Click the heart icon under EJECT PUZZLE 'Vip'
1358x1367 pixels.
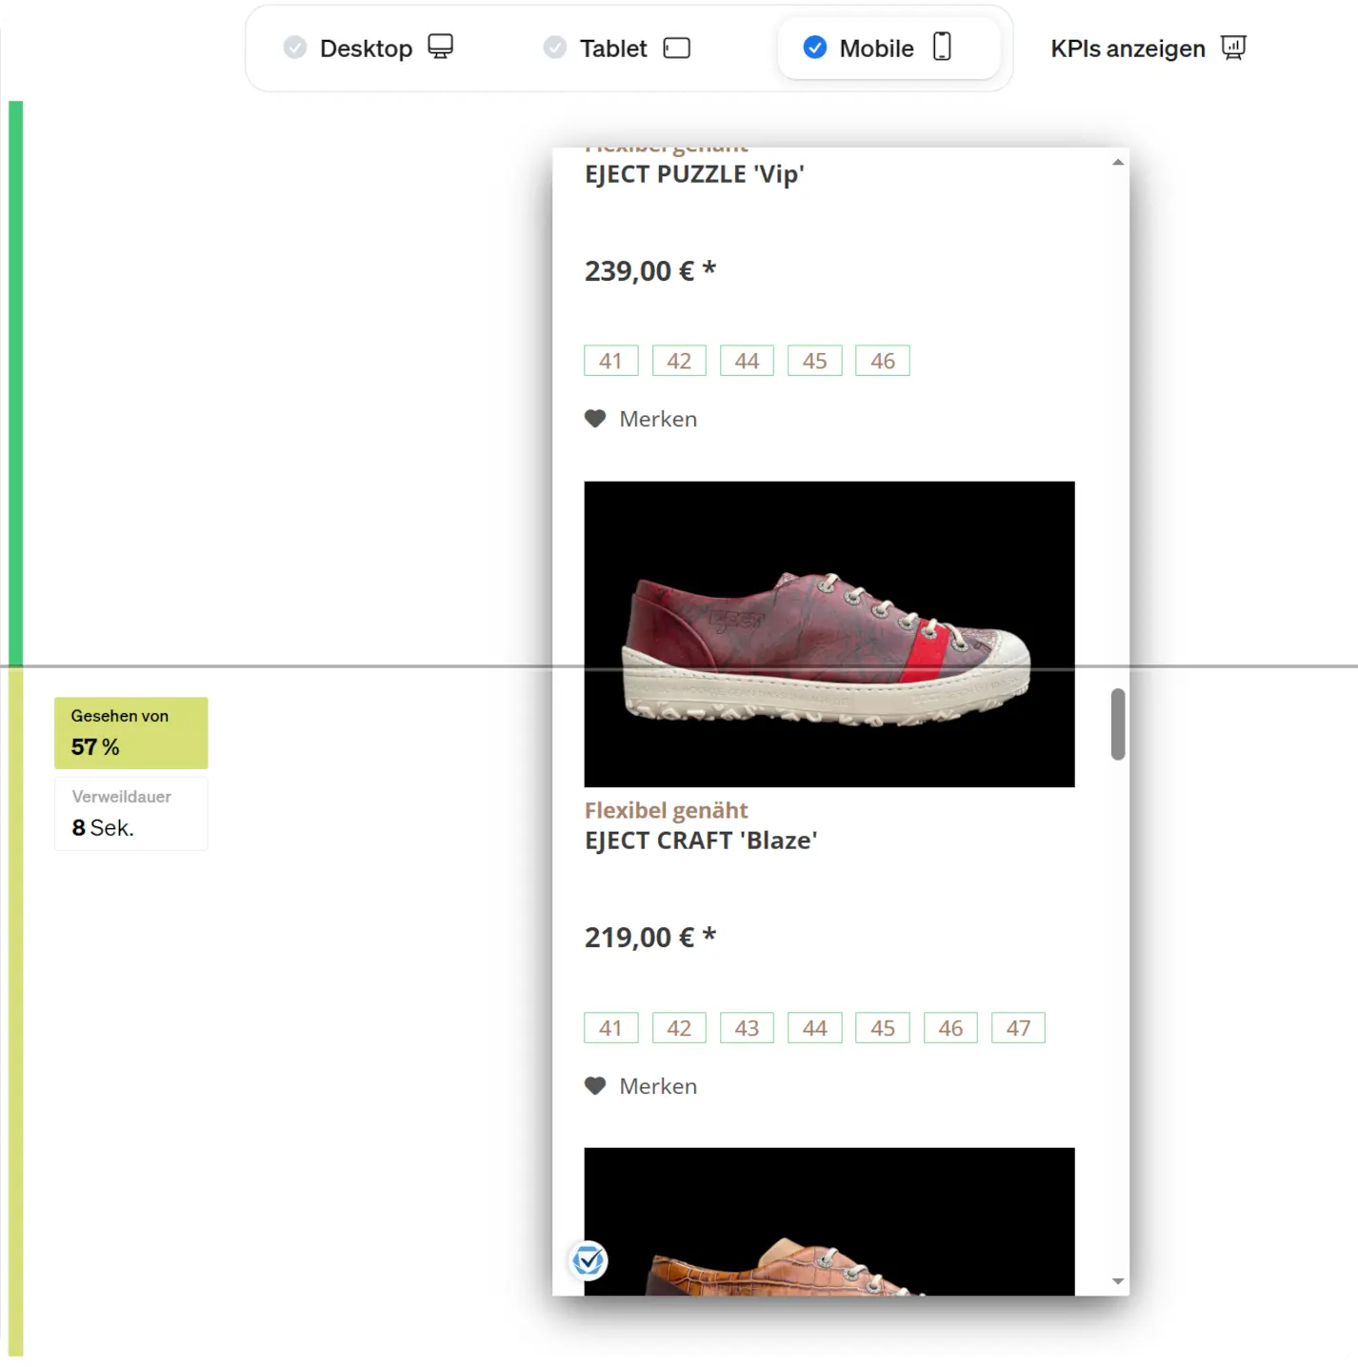point(594,418)
